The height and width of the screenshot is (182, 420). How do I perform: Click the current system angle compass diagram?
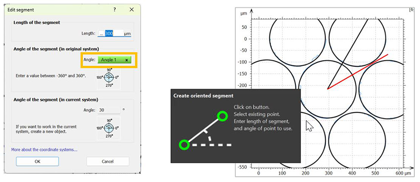[108, 127]
